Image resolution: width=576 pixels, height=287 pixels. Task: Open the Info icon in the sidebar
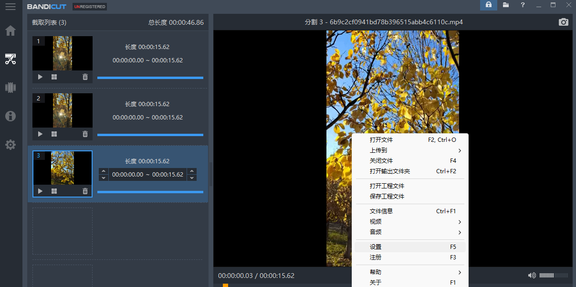click(x=10, y=116)
